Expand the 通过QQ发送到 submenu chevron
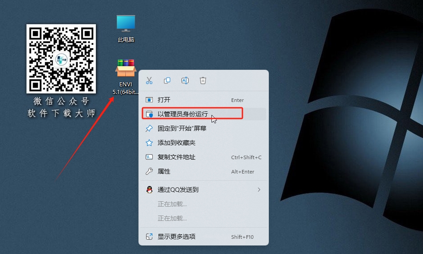Image resolution: width=423 pixels, height=254 pixels. [259, 190]
